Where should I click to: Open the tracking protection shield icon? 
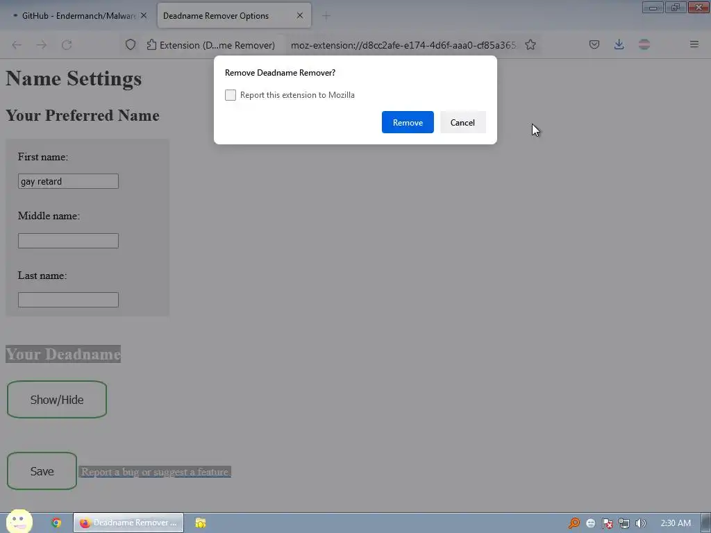[x=131, y=45]
